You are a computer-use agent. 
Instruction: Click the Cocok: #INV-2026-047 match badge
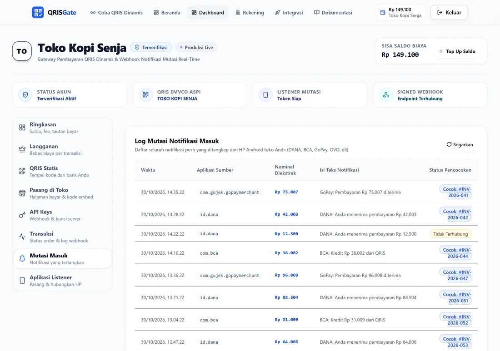click(x=455, y=275)
